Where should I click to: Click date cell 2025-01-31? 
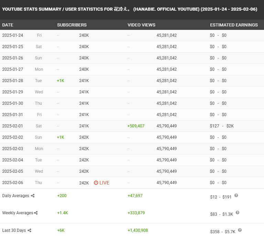coord(13,115)
